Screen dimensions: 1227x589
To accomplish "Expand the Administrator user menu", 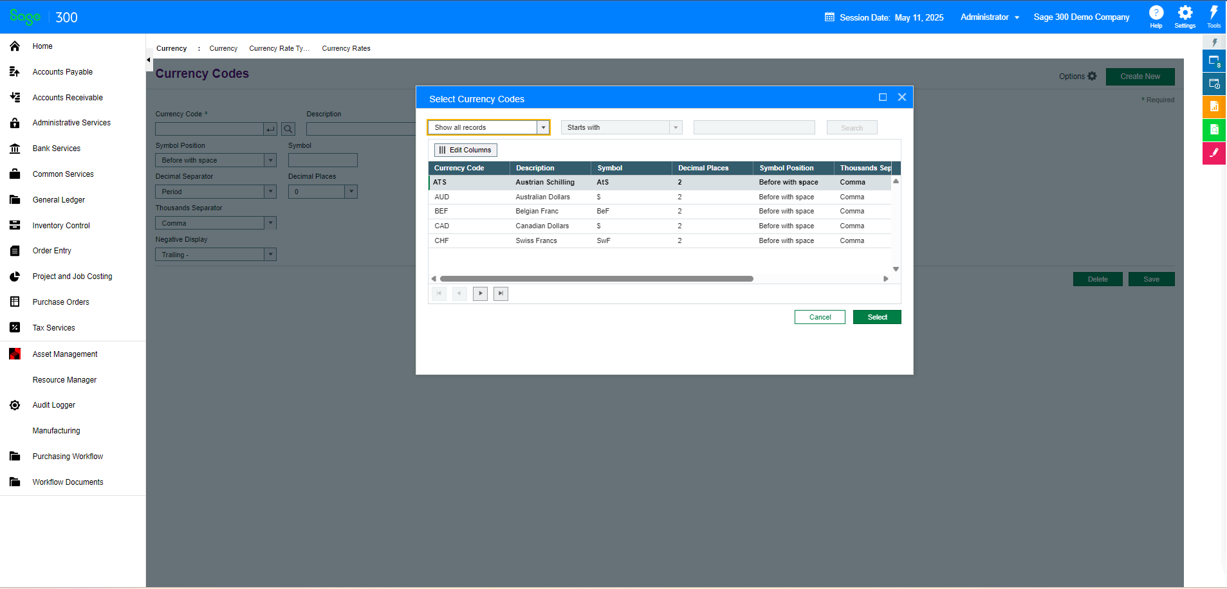I will (990, 17).
